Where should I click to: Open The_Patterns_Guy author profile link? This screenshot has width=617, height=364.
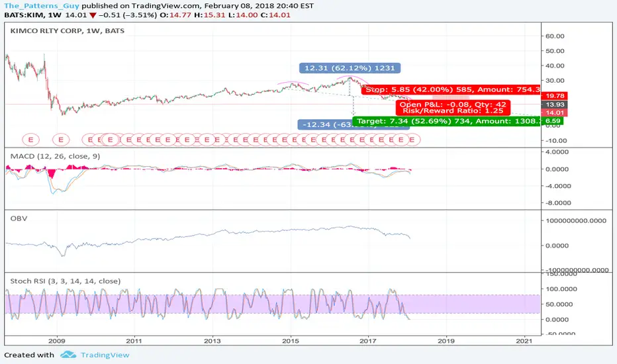click(42, 6)
